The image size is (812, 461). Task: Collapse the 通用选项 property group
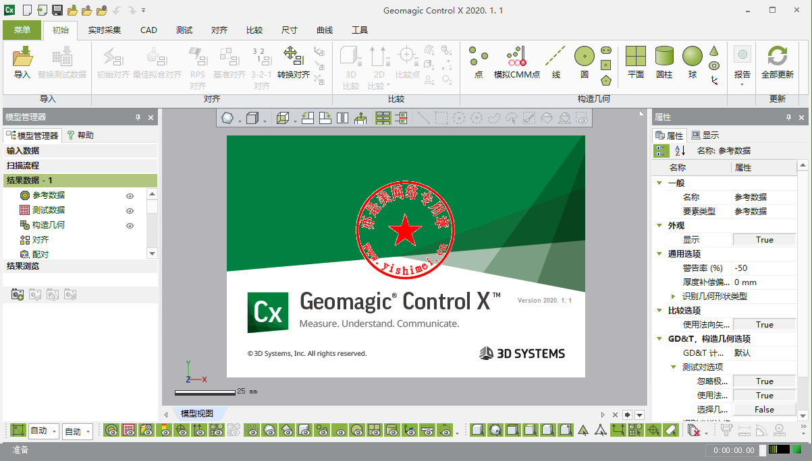[659, 253]
